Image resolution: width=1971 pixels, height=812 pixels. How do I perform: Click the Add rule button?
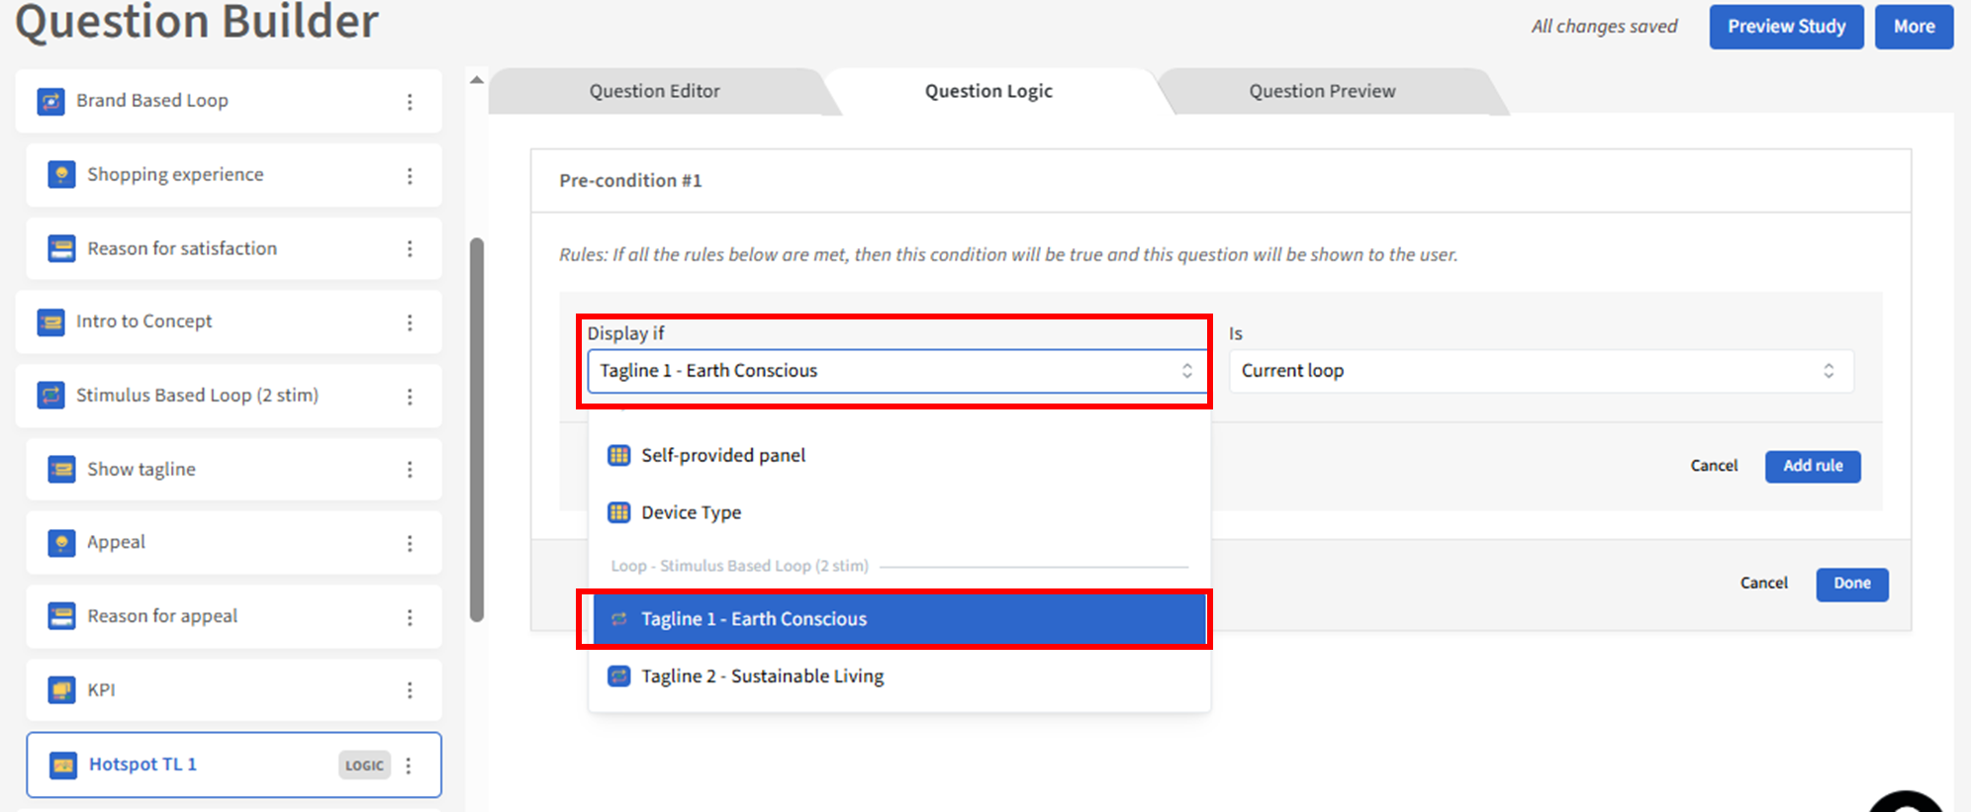[x=1812, y=466]
